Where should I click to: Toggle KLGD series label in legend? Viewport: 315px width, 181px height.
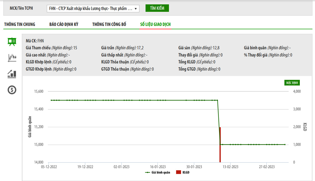186,173
